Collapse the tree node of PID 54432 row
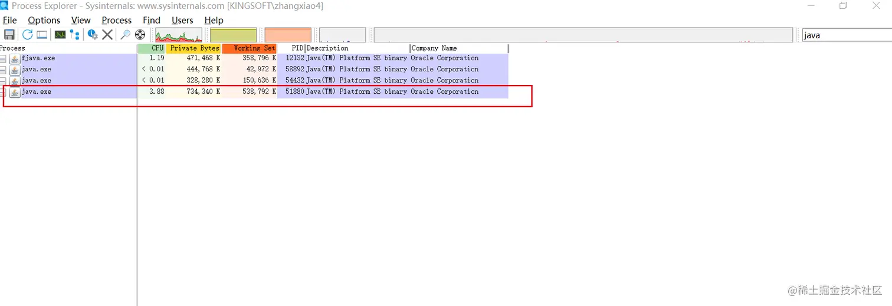 [3, 81]
